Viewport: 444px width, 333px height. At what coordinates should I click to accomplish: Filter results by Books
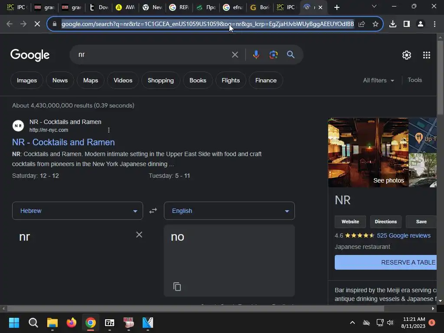point(198,80)
